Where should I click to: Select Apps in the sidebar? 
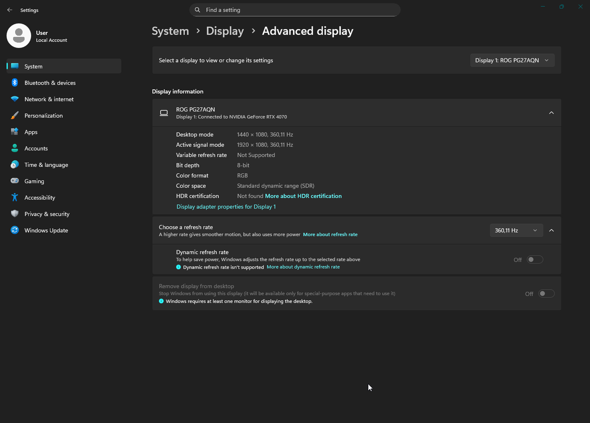[x=64, y=132]
